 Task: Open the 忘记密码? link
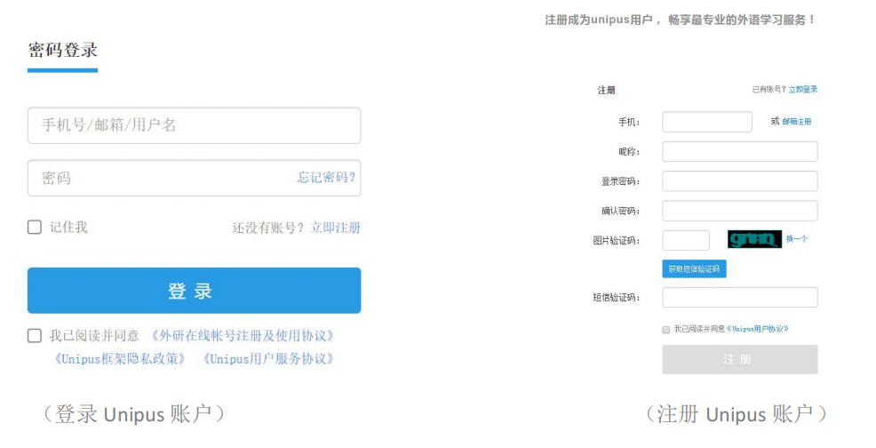326,178
